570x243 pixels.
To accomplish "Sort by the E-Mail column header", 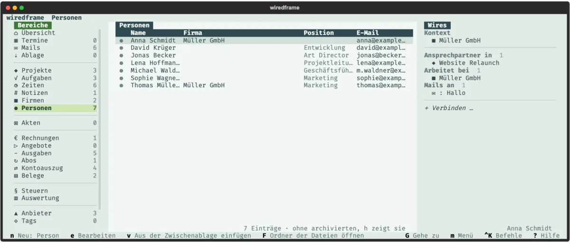I will 368,33.
